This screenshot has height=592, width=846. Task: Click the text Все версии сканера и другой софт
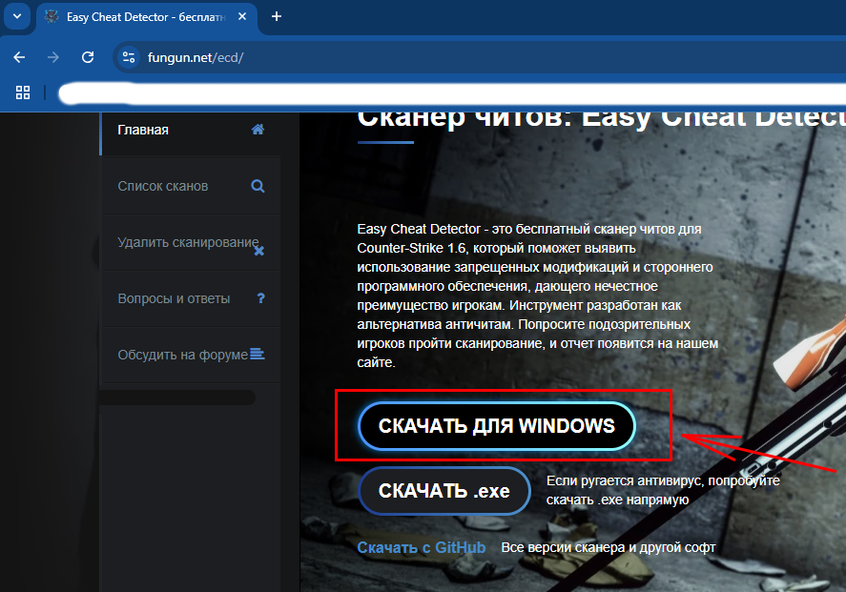pyautogui.click(x=609, y=548)
